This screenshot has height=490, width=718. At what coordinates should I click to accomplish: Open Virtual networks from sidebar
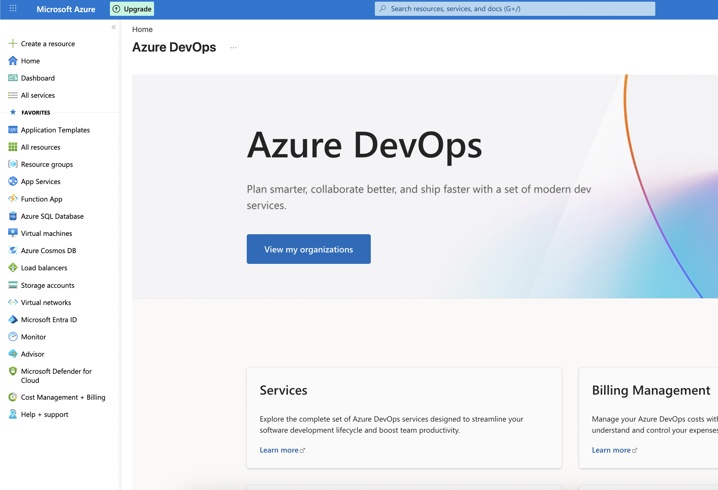pos(46,303)
